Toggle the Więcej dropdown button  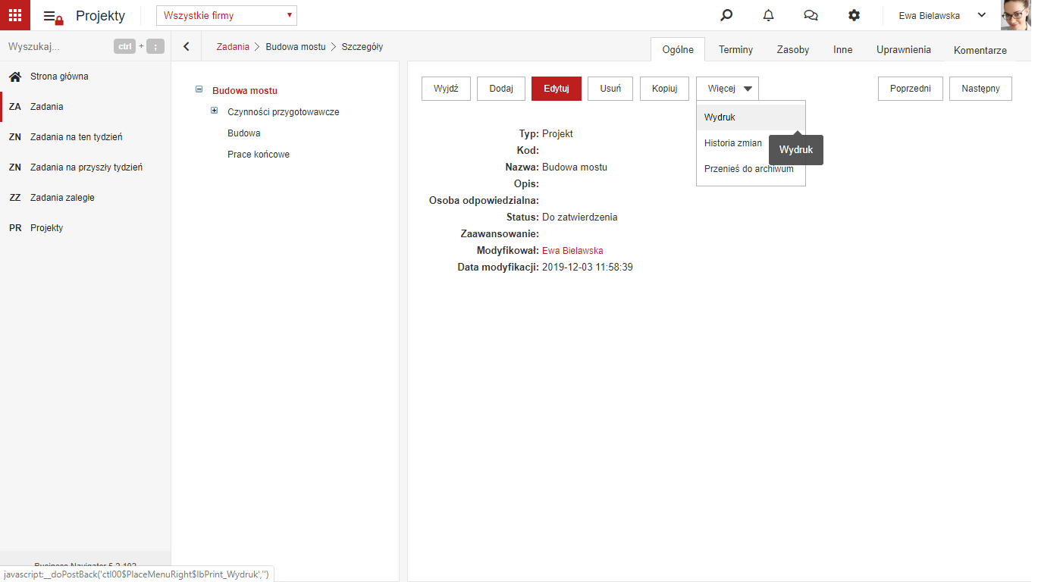(x=727, y=89)
